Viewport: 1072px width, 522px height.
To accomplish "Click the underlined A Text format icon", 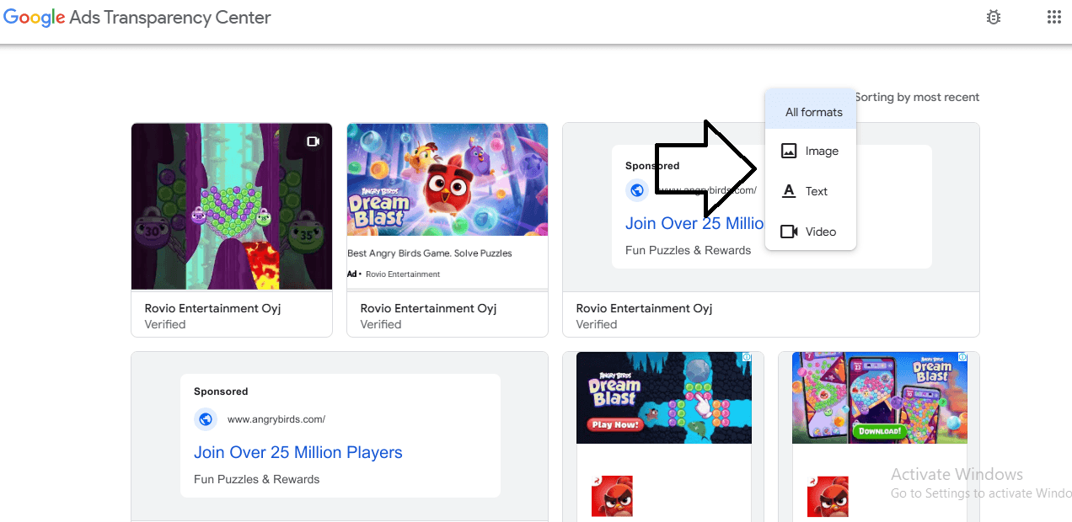I will click(x=789, y=191).
